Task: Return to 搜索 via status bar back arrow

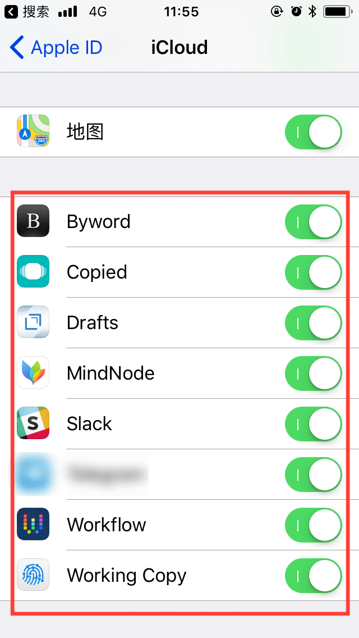Action: coord(11,12)
